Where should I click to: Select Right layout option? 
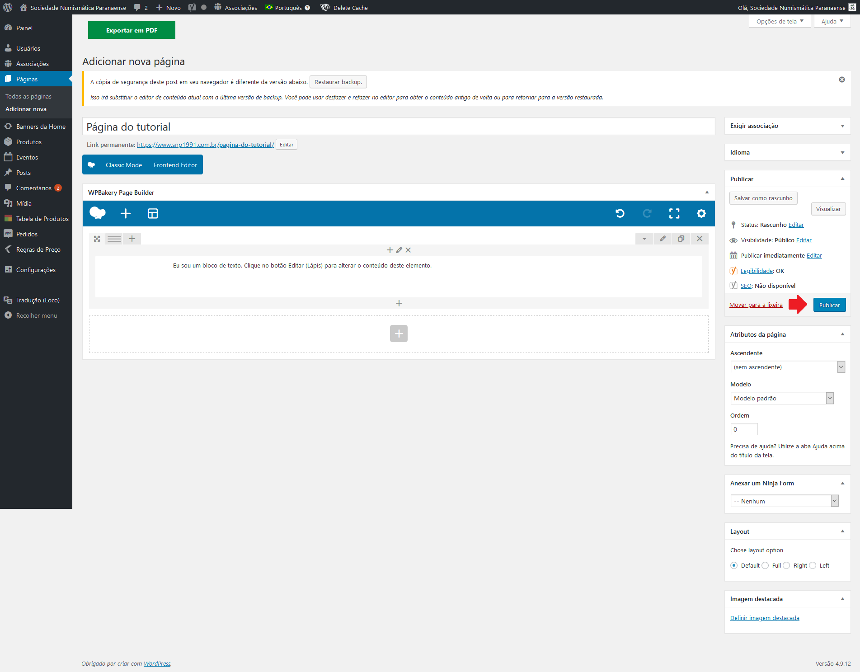[786, 565]
